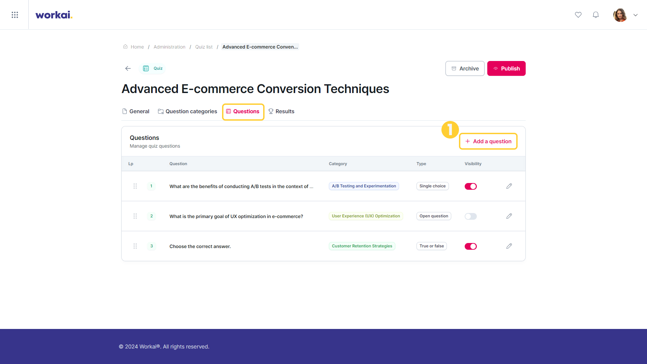Open the UX optimization goal question

[236, 216]
